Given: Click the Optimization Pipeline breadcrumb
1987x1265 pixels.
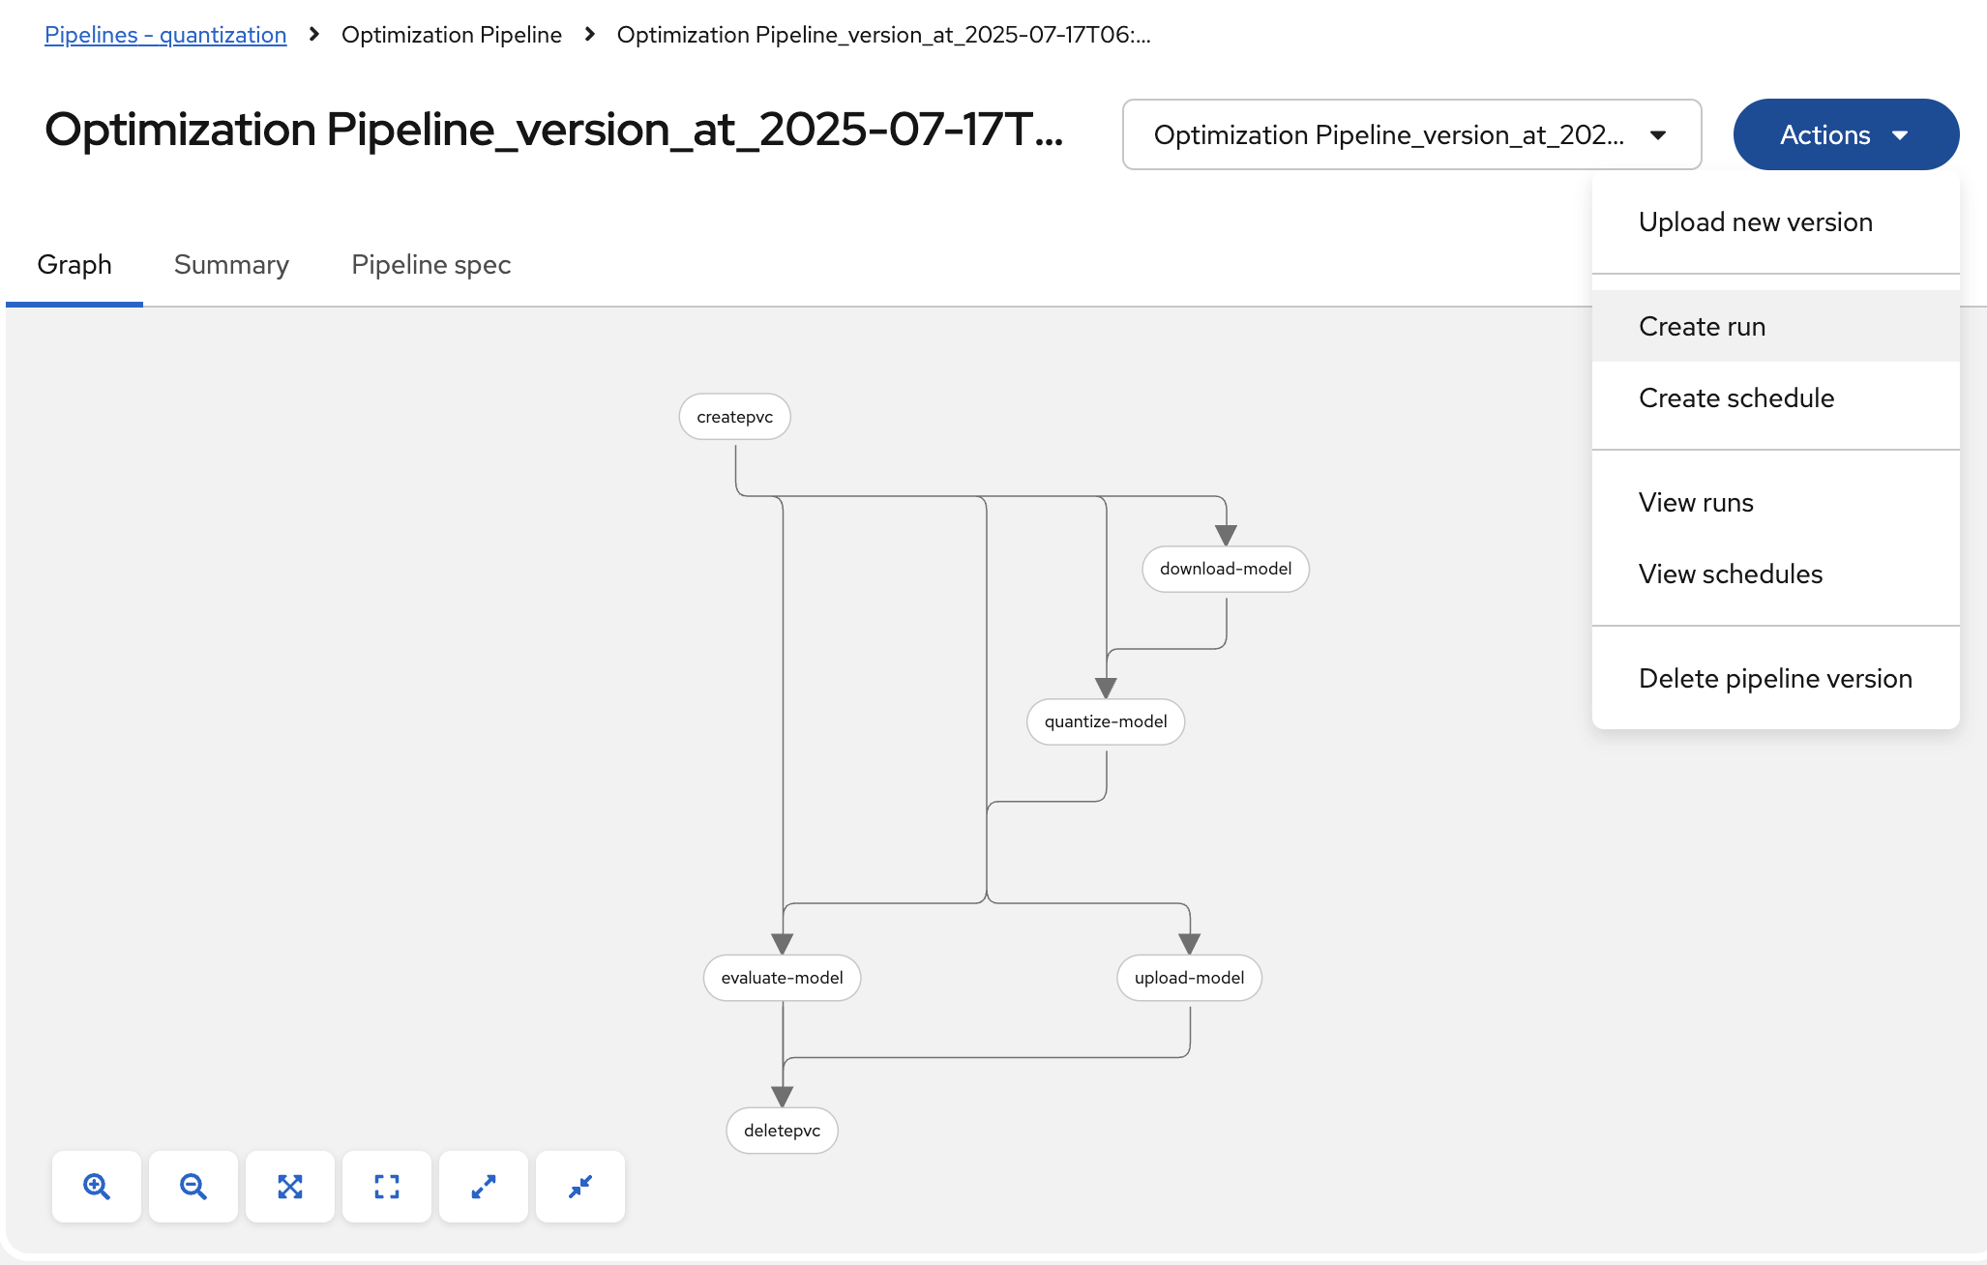Looking at the screenshot, I should (452, 35).
